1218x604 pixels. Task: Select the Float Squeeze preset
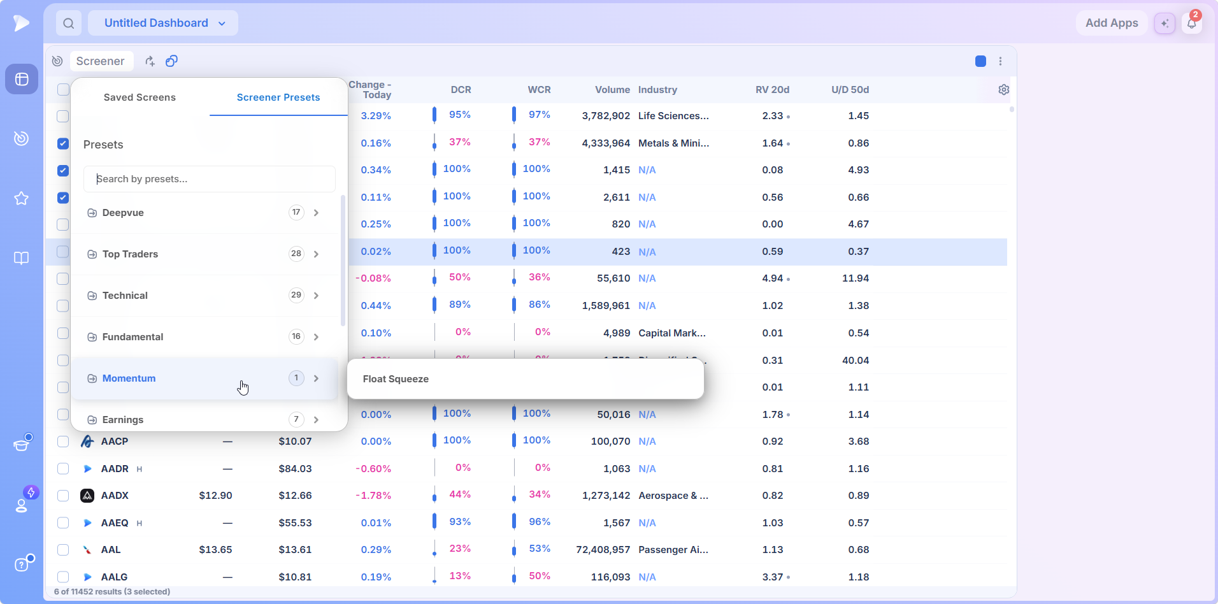click(526, 379)
